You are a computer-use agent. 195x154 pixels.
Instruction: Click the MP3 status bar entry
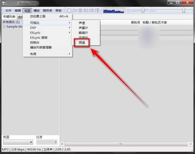point(5,149)
